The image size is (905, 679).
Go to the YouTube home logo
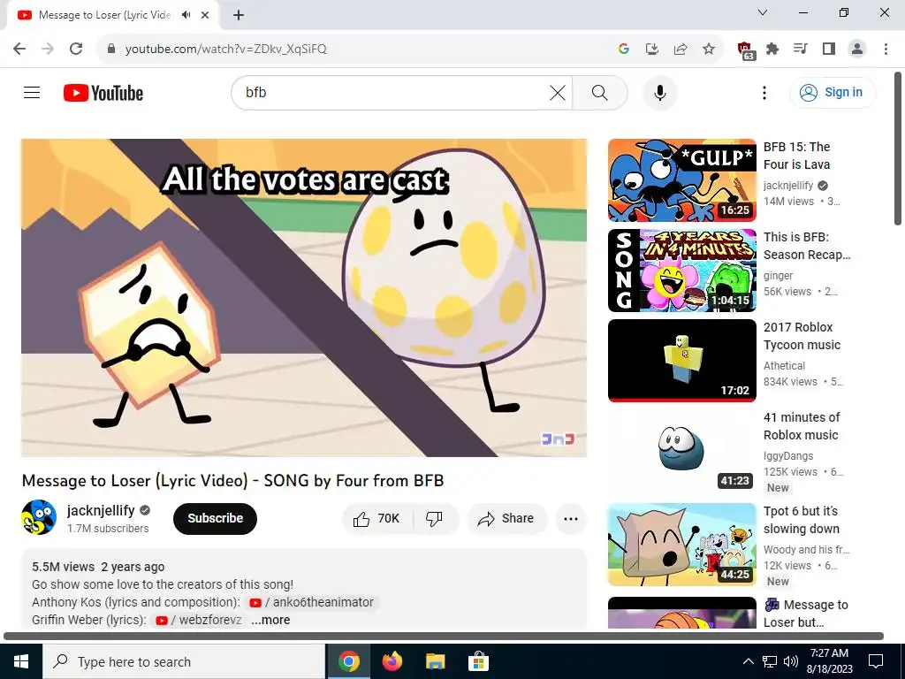point(103,93)
